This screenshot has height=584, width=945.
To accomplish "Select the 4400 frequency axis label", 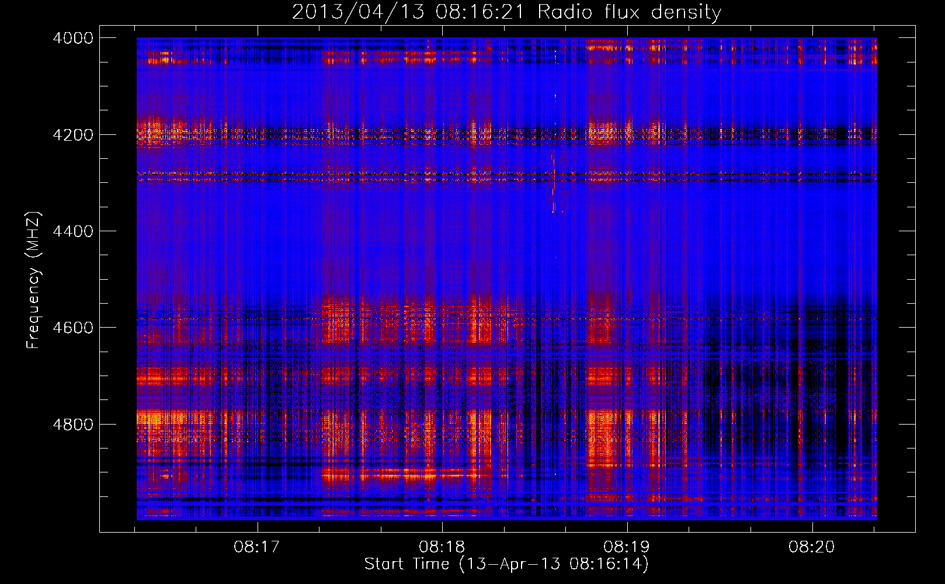I will click(x=73, y=231).
